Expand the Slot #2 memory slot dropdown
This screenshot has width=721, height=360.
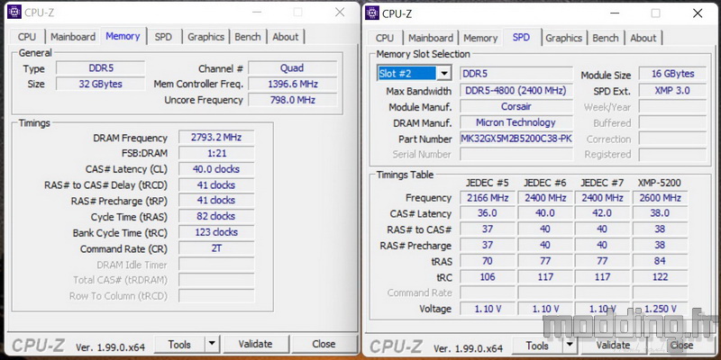coord(443,74)
